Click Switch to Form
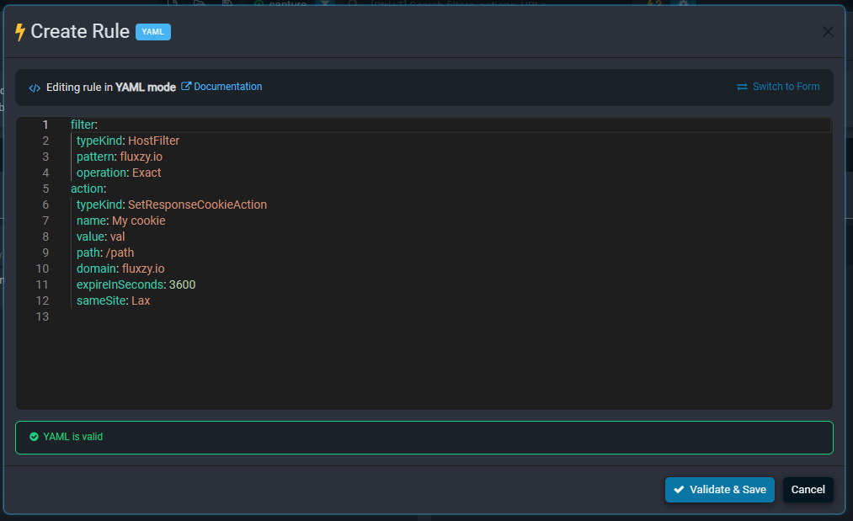The width and height of the screenshot is (853, 521). 785,87
